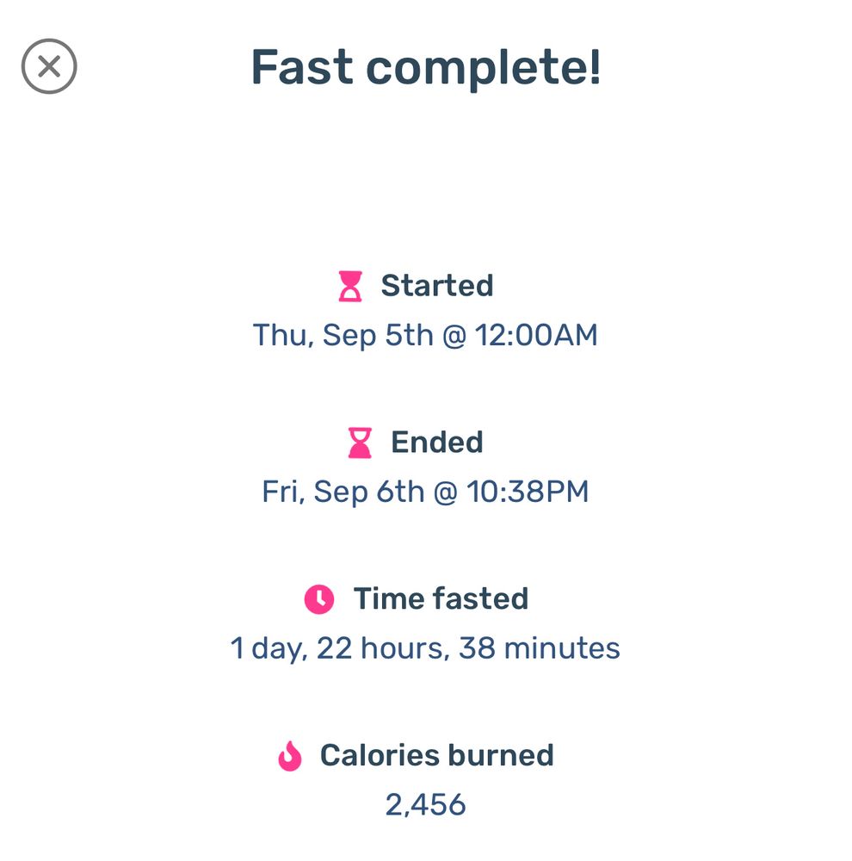
Task: Click the Ended label
Action: (437, 442)
